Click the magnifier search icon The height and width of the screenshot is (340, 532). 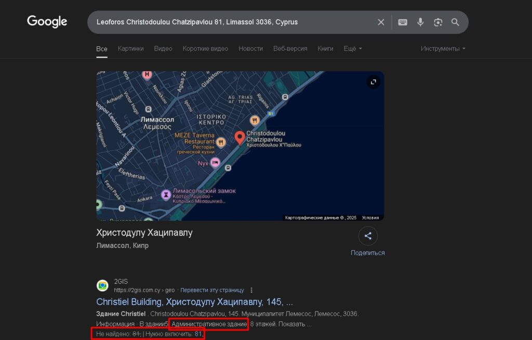coord(455,22)
